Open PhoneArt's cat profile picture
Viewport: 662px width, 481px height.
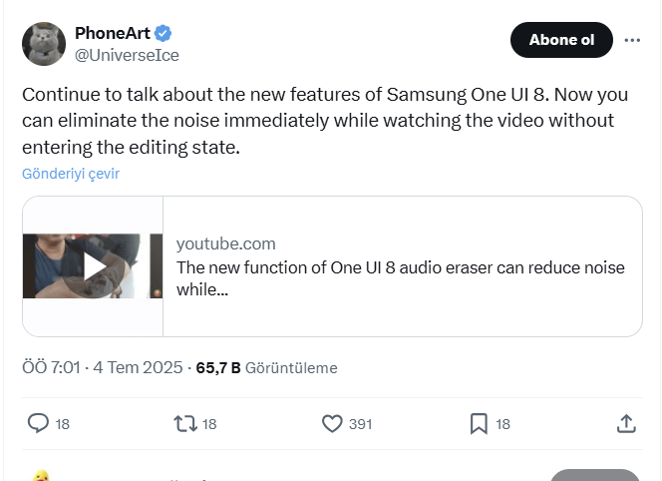click(44, 44)
